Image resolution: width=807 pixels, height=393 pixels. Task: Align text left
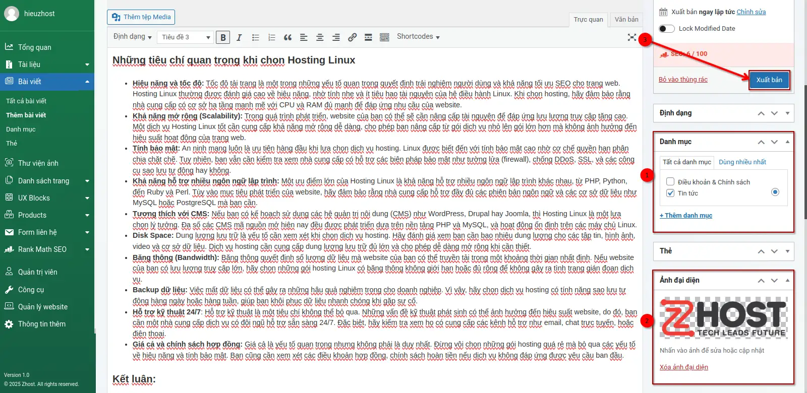(x=304, y=37)
